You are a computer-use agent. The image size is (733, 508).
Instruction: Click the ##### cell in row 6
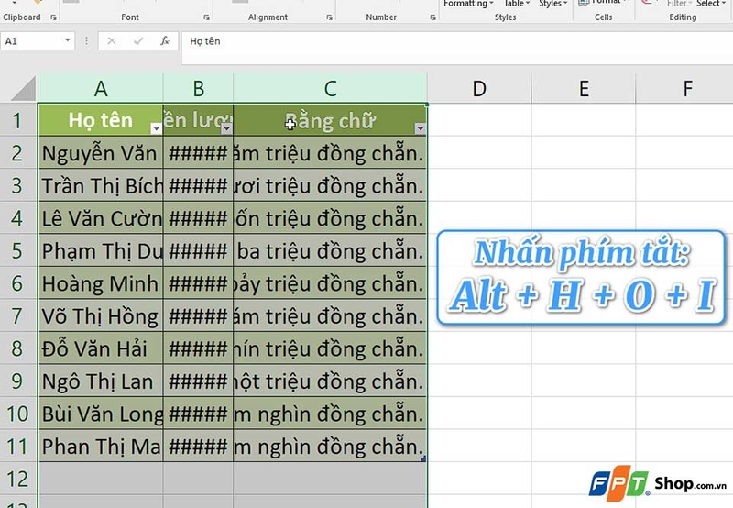point(198,283)
